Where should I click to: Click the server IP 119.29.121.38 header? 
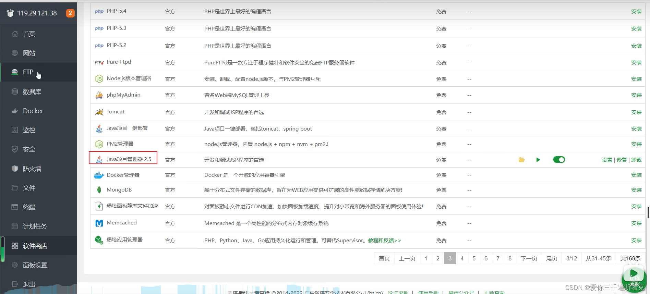[37, 13]
